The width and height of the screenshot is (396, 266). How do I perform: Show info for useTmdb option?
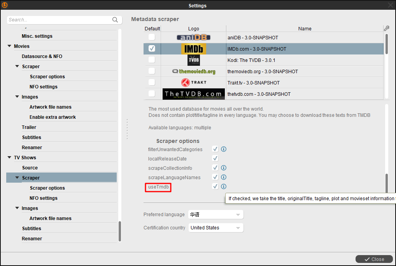point(224,187)
